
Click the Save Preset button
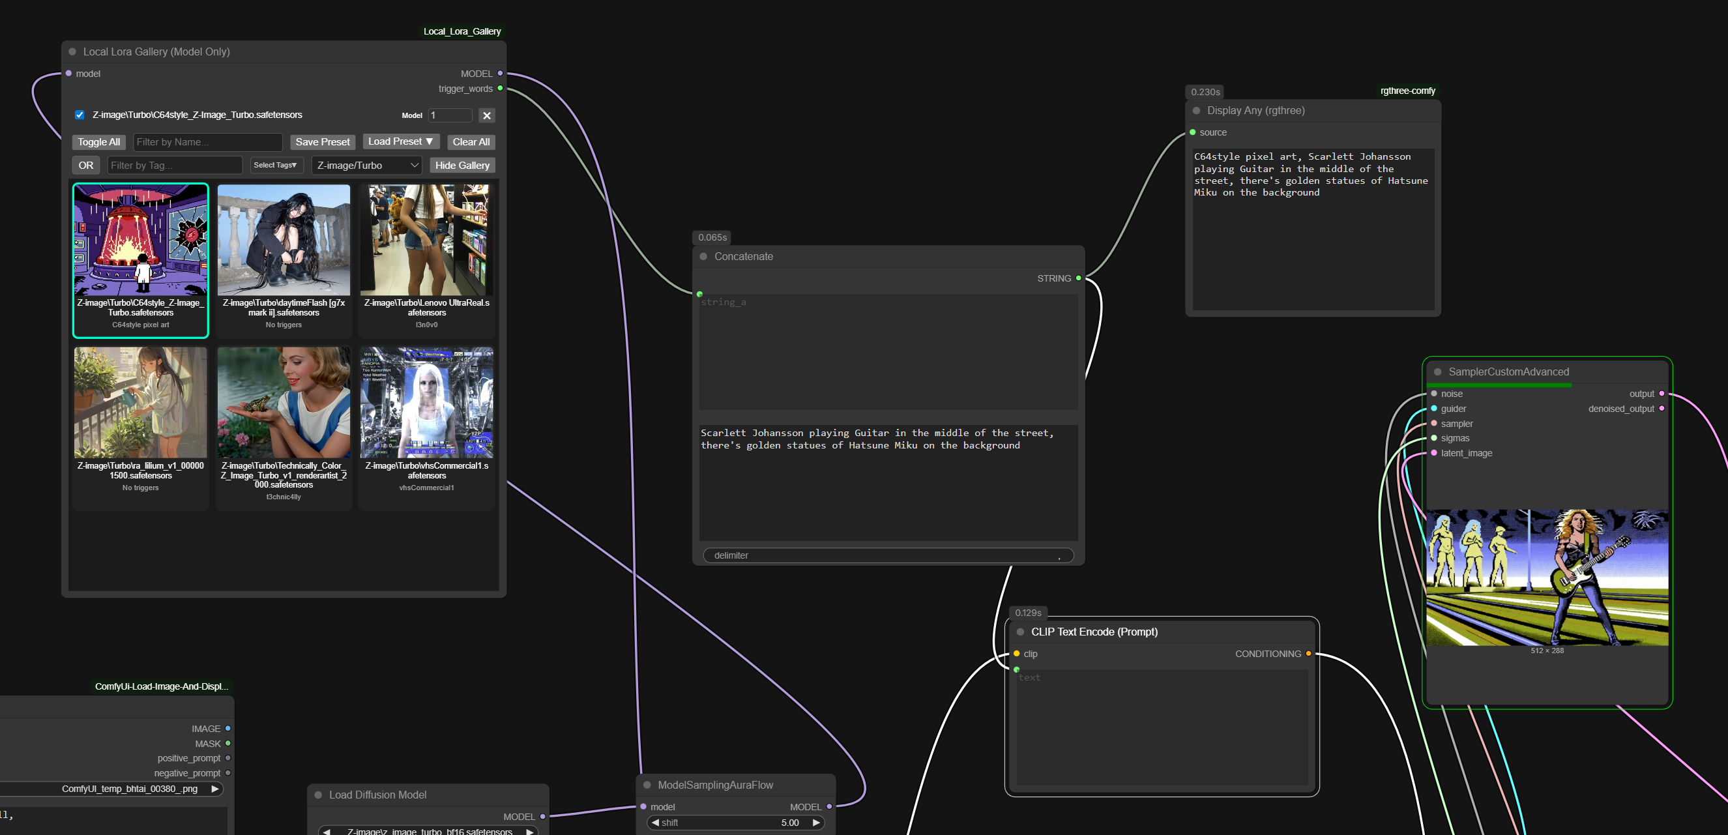(x=322, y=141)
